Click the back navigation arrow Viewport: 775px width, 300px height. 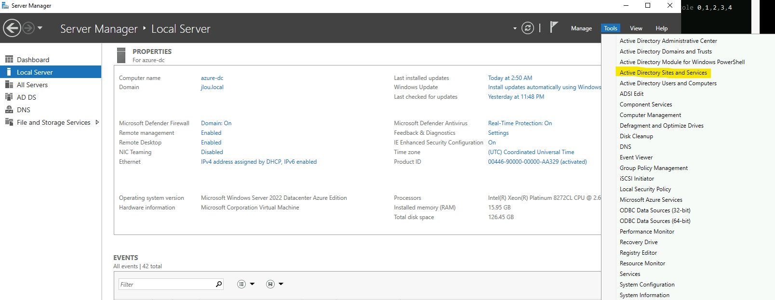click(x=12, y=28)
